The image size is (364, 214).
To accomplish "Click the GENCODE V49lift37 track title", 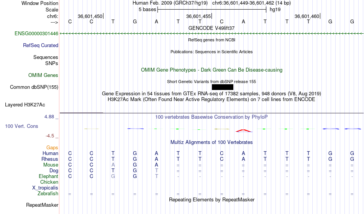I will [211, 28].
